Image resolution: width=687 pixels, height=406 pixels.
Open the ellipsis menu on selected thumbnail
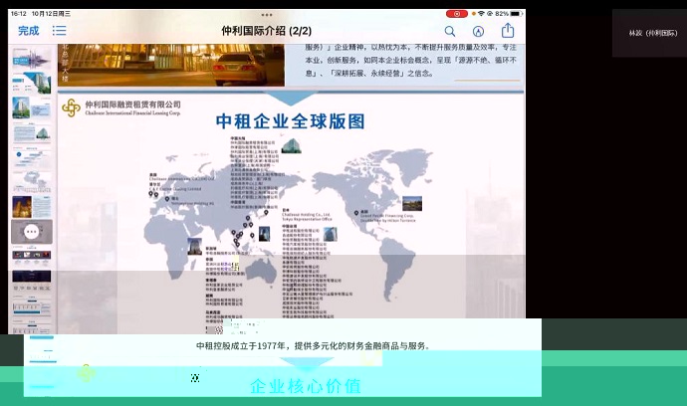pos(32,231)
